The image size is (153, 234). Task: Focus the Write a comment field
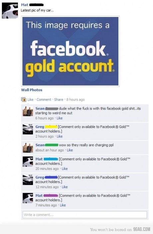coord(85,215)
